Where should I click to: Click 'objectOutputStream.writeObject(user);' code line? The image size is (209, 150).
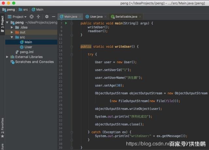pyautogui.click(x=128, y=109)
